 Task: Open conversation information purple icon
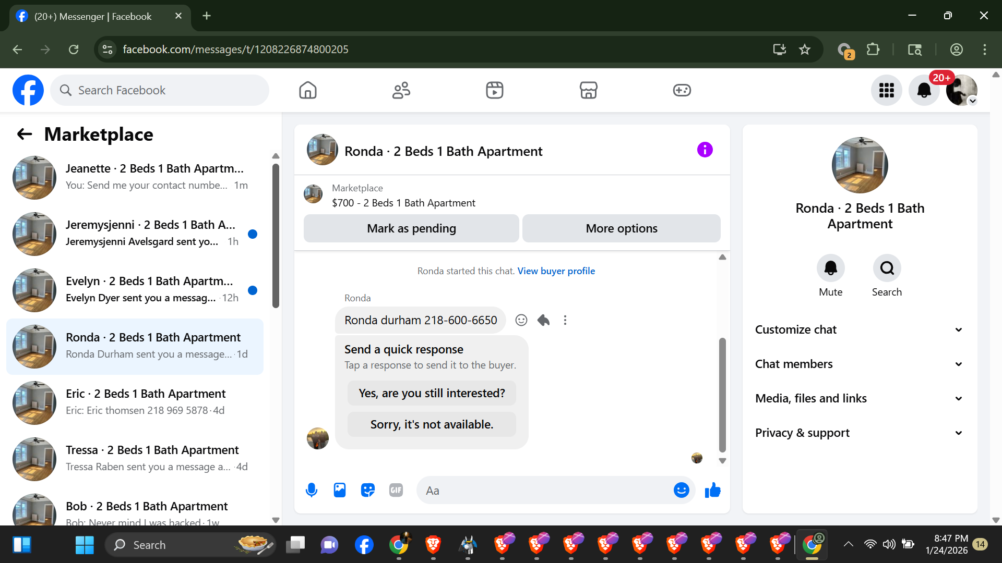point(705,150)
